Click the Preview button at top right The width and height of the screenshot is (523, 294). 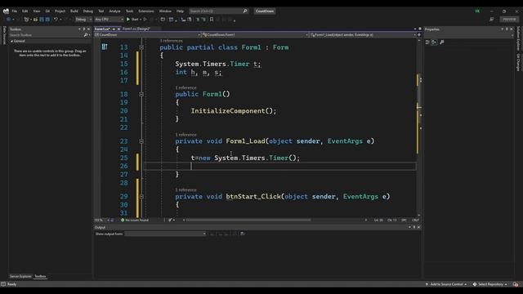(x=509, y=20)
